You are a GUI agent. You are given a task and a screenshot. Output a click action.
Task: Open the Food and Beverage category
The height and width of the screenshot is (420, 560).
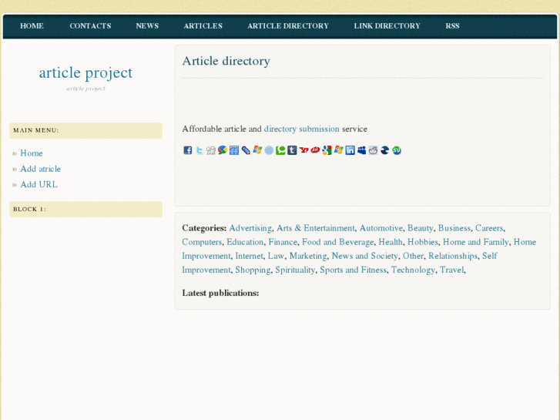click(x=338, y=242)
